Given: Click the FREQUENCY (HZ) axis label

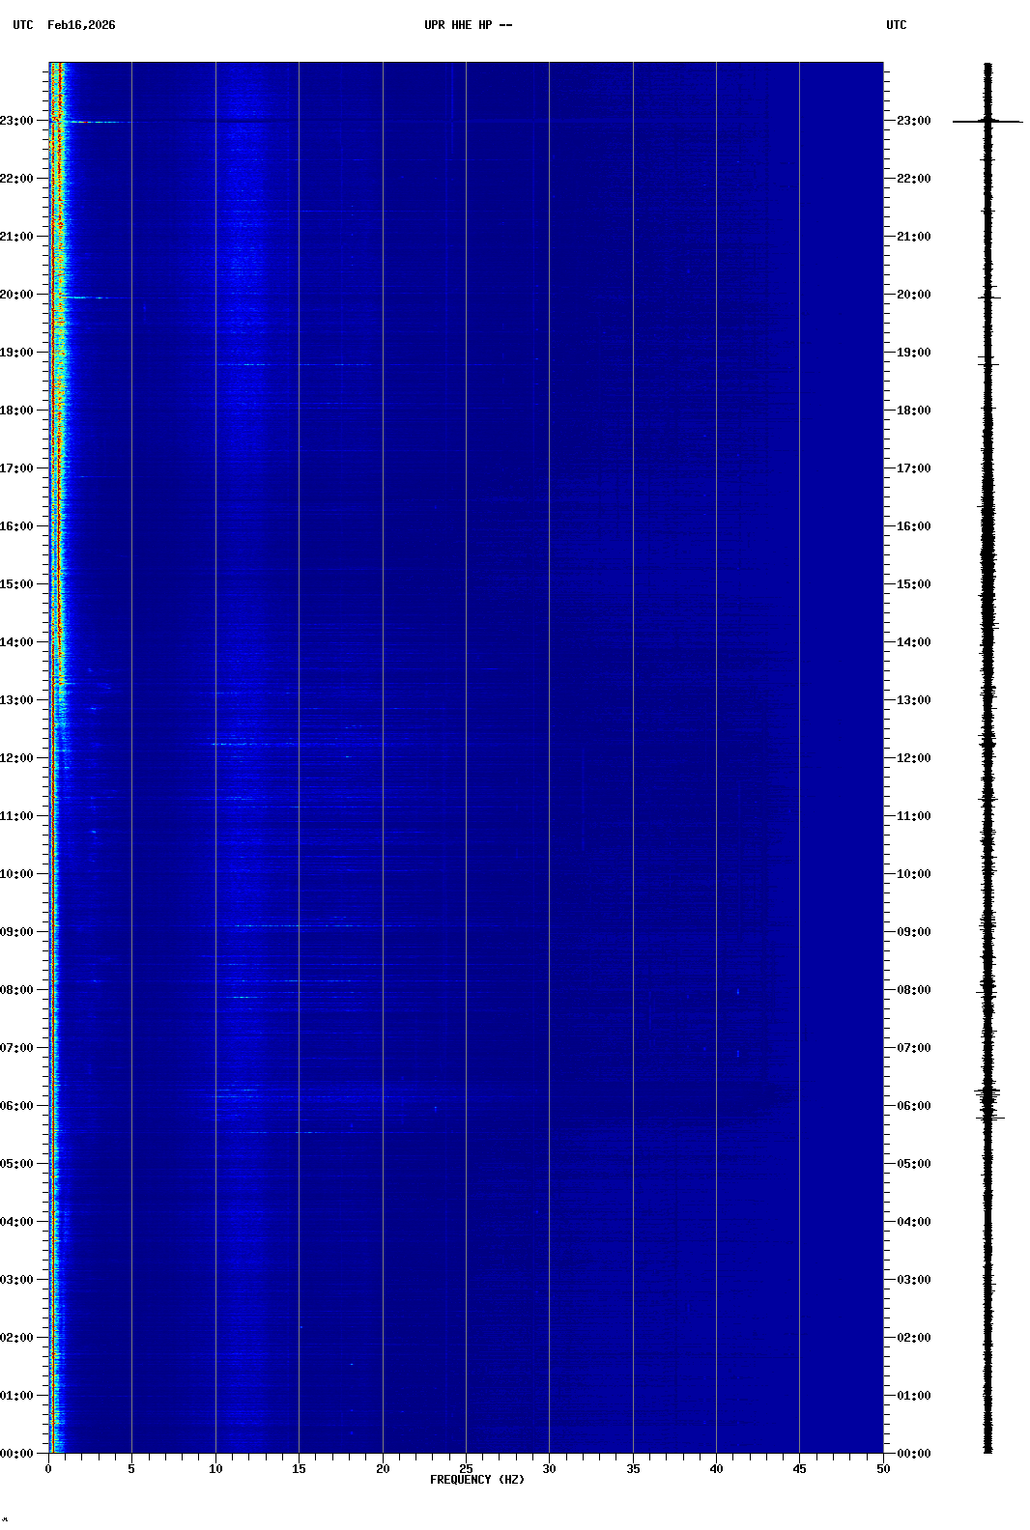Looking at the screenshot, I should tap(477, 1480).
